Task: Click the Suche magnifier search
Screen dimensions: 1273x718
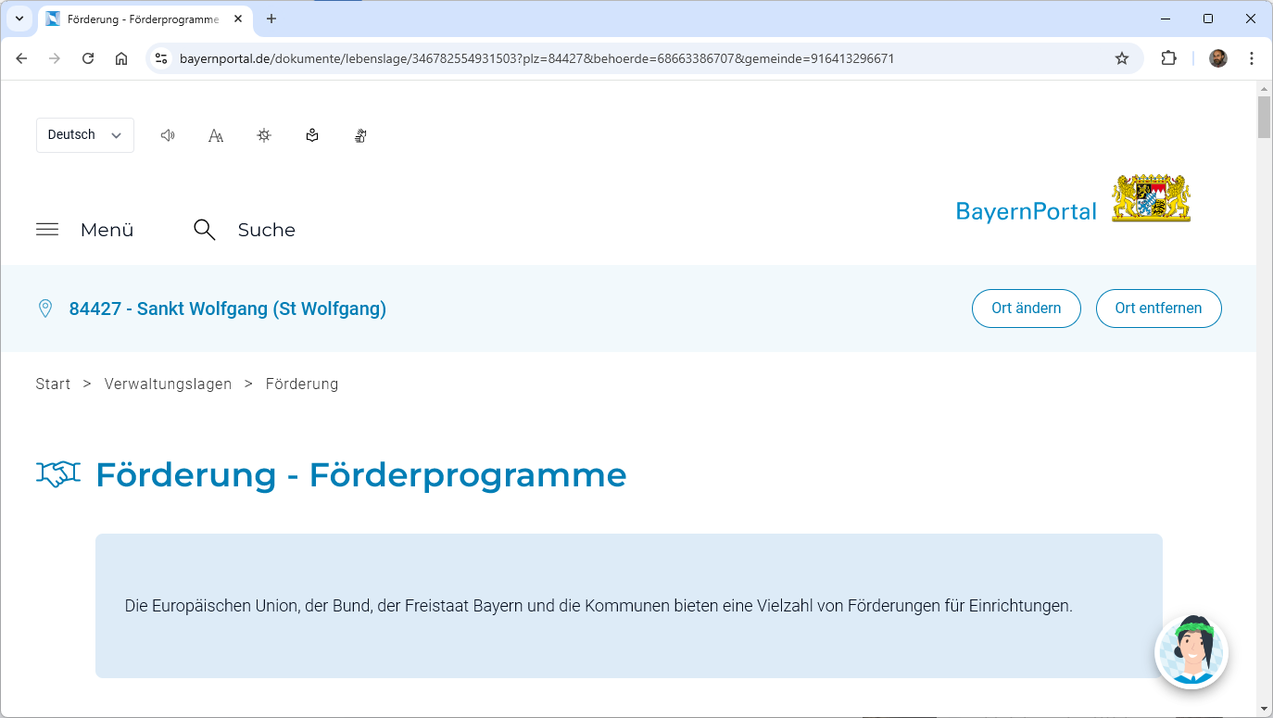Action: [245, 230]
